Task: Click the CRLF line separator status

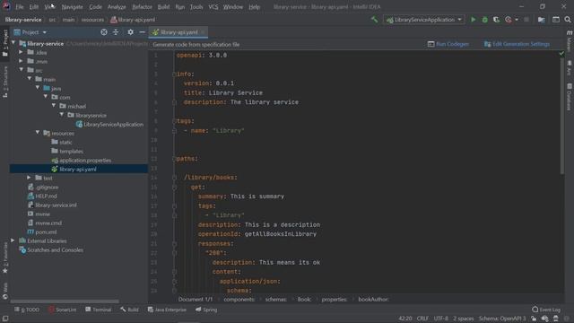Action: pos(422,319)
